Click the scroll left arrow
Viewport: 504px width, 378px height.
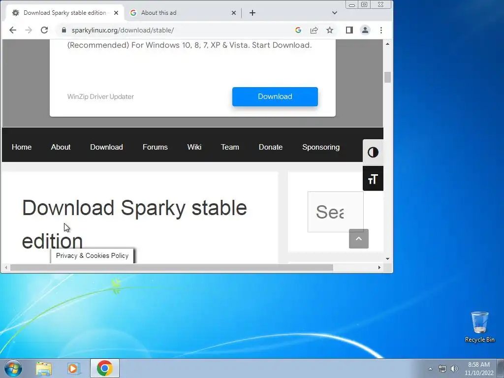6,267
